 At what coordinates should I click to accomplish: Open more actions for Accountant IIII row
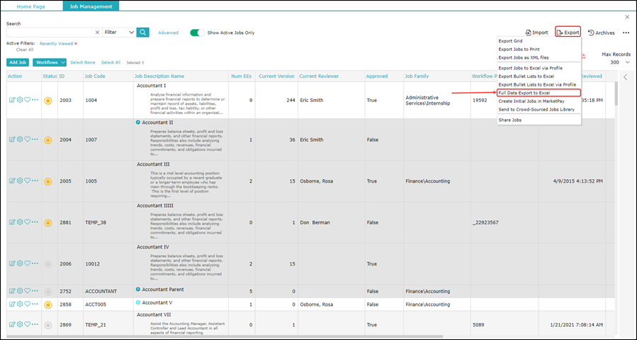[35, 222]
